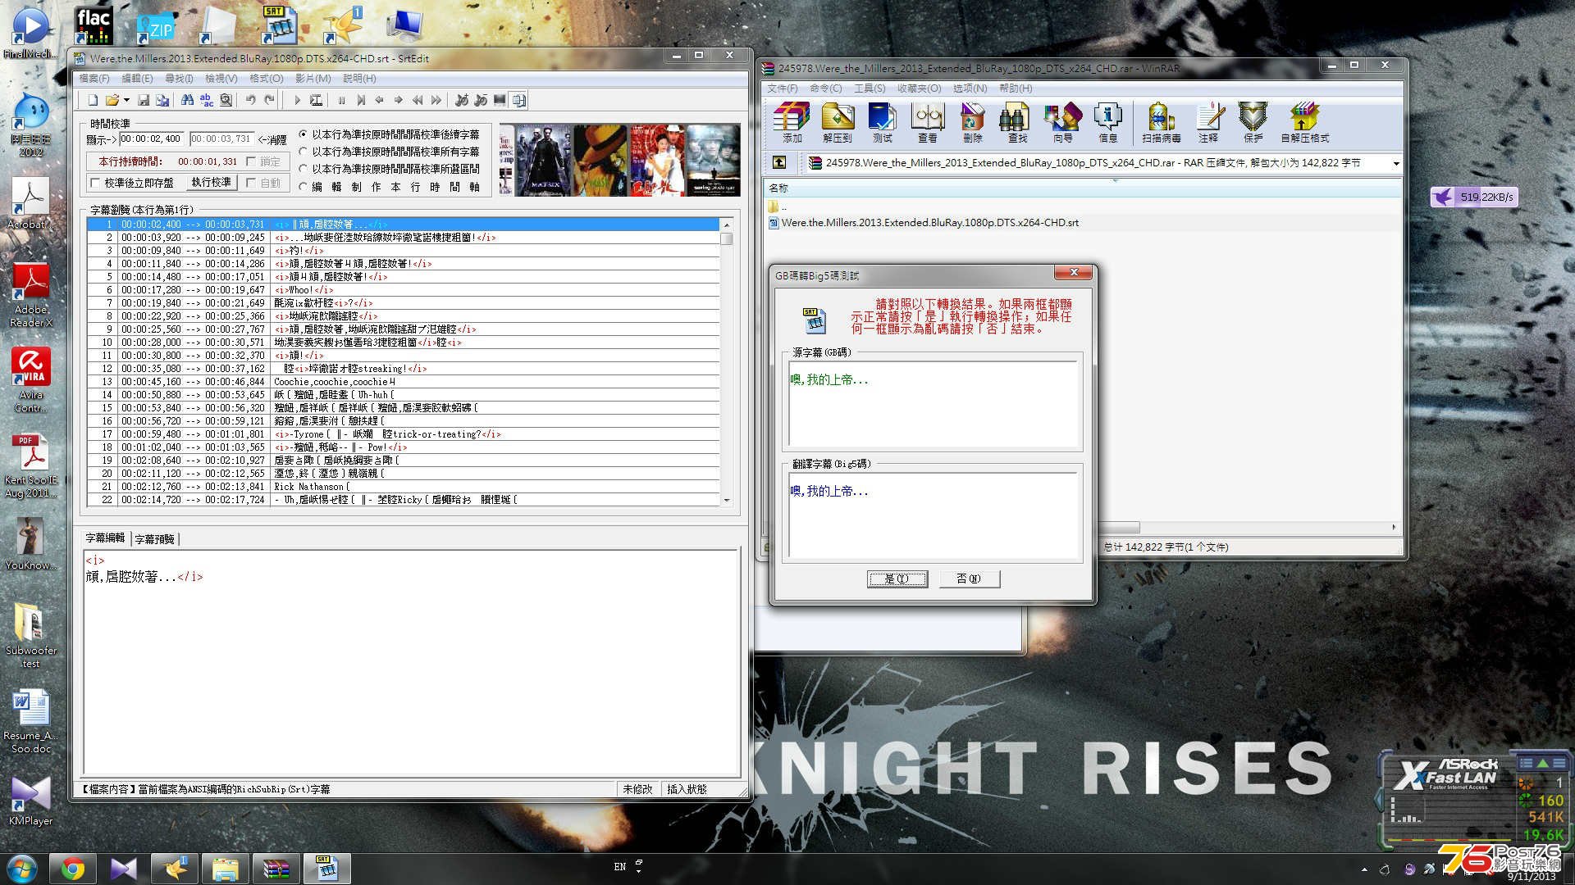Screen dimensions: 1575x885
Task: Open Google Chrome from the taskbar
Action: click(72, 869)
